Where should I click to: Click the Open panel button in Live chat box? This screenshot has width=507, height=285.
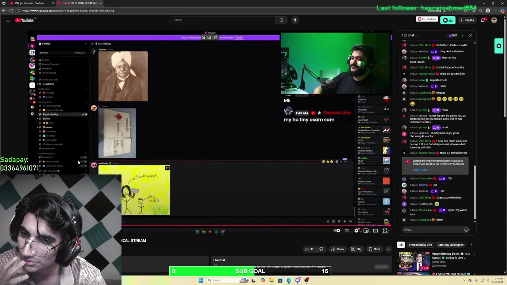click(x=381, y=267)
